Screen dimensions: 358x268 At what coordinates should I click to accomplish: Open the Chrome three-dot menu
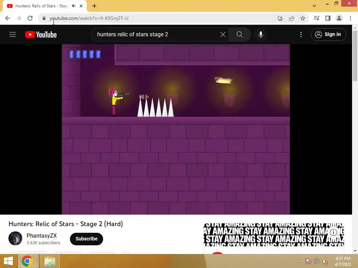pos(350,18)
